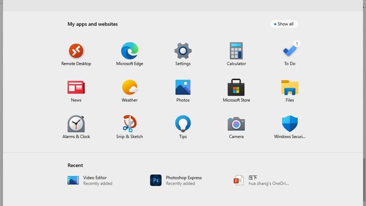Click Show all apps button

pyautogui.click(x=284, y=24)
